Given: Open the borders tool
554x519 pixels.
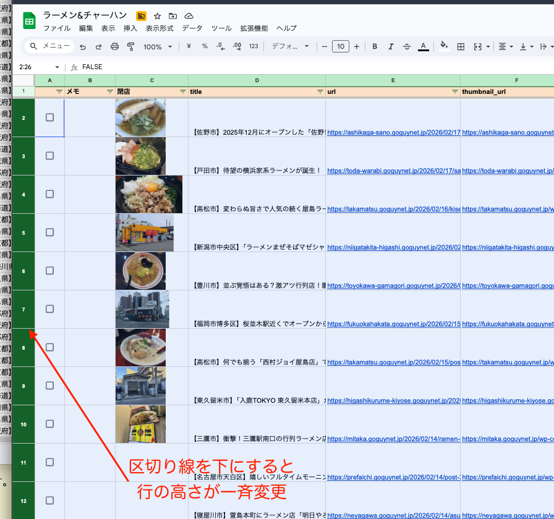Looking at the screenshot, I should [461, 46].
